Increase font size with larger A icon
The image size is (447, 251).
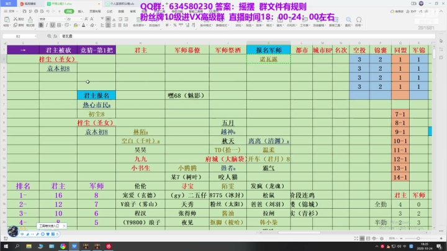click(x=86, y=19)
